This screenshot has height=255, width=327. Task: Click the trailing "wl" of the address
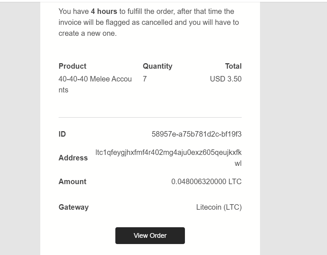[x=238, y=163]
